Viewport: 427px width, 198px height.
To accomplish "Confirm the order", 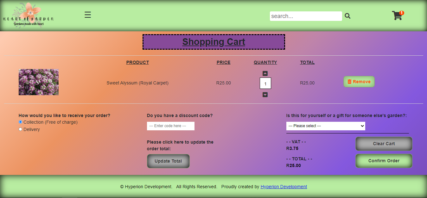I will [x=384, y=161].
